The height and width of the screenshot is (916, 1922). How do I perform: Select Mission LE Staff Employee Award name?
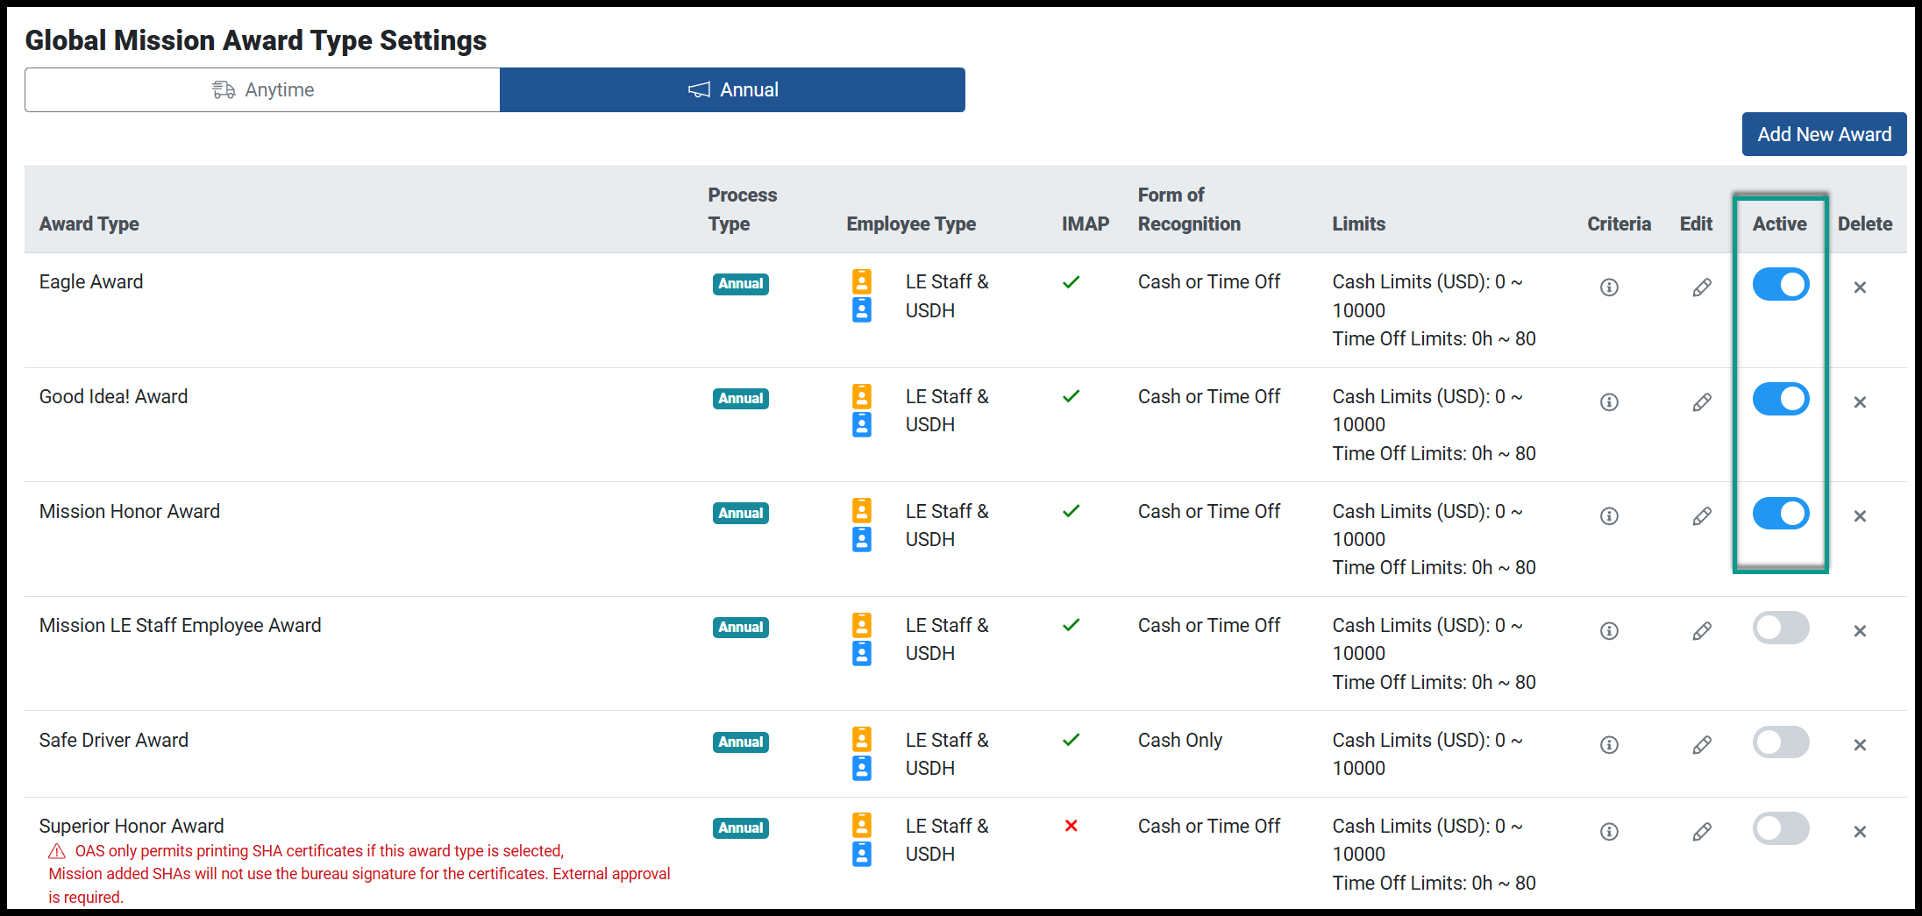tap(180, 626)
